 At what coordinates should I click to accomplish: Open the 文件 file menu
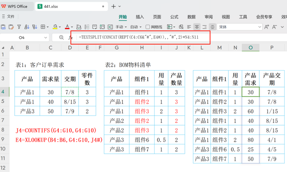point(8,17)
